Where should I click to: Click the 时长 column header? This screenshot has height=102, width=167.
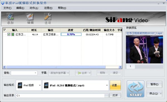(x=34, y=30)
